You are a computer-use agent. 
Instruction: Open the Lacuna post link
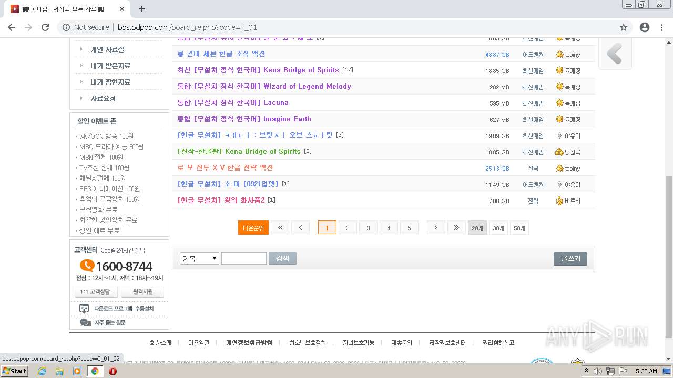233,102
